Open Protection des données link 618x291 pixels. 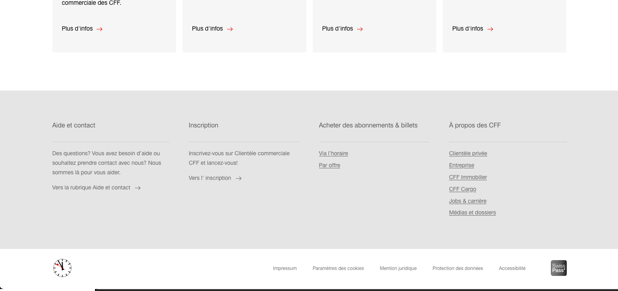(457, 268)
